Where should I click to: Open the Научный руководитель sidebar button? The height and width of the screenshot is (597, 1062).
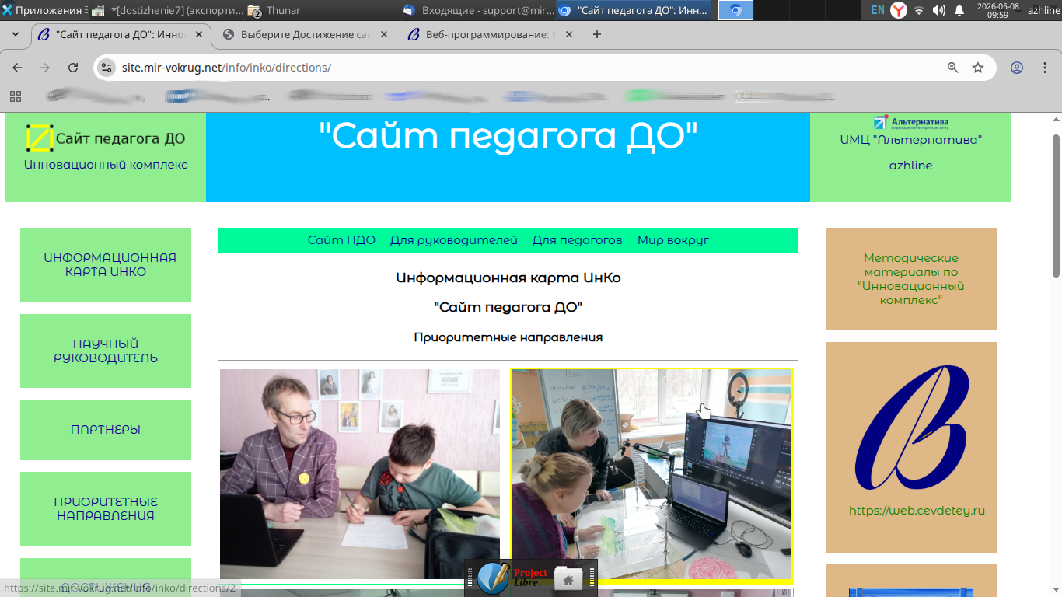click(x=106, y=351)
